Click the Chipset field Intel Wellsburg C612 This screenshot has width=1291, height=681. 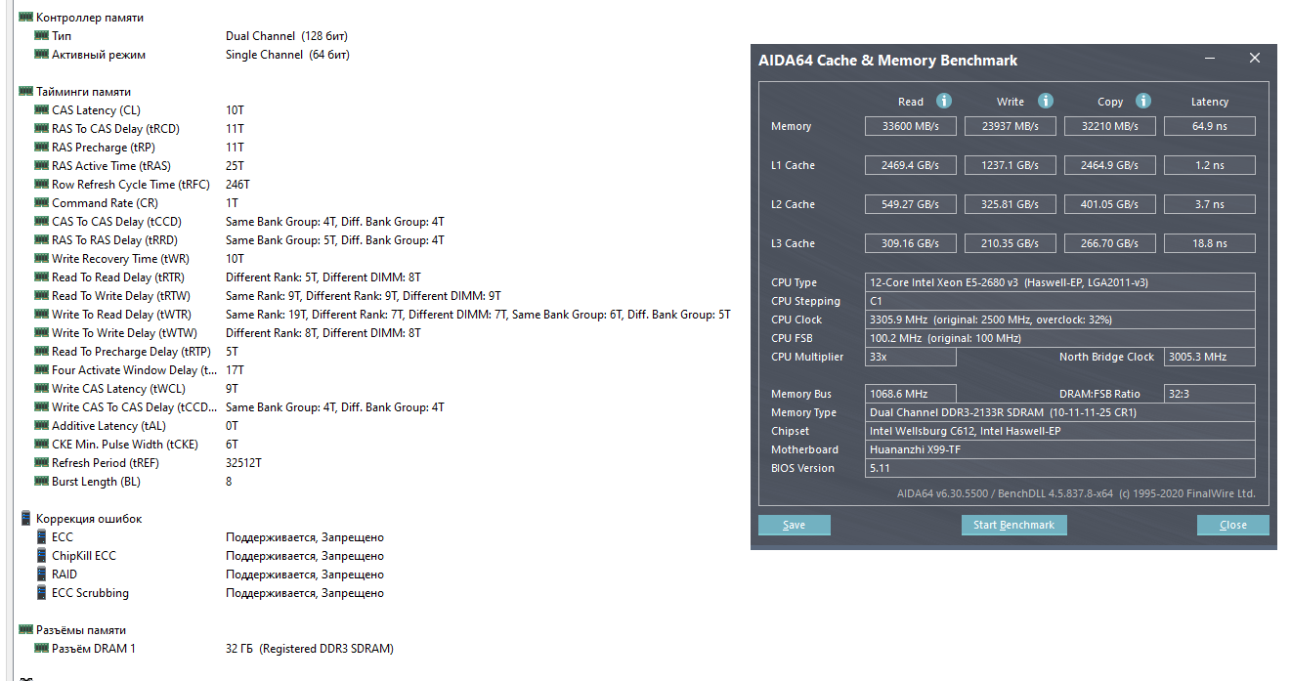point(1060,431)
